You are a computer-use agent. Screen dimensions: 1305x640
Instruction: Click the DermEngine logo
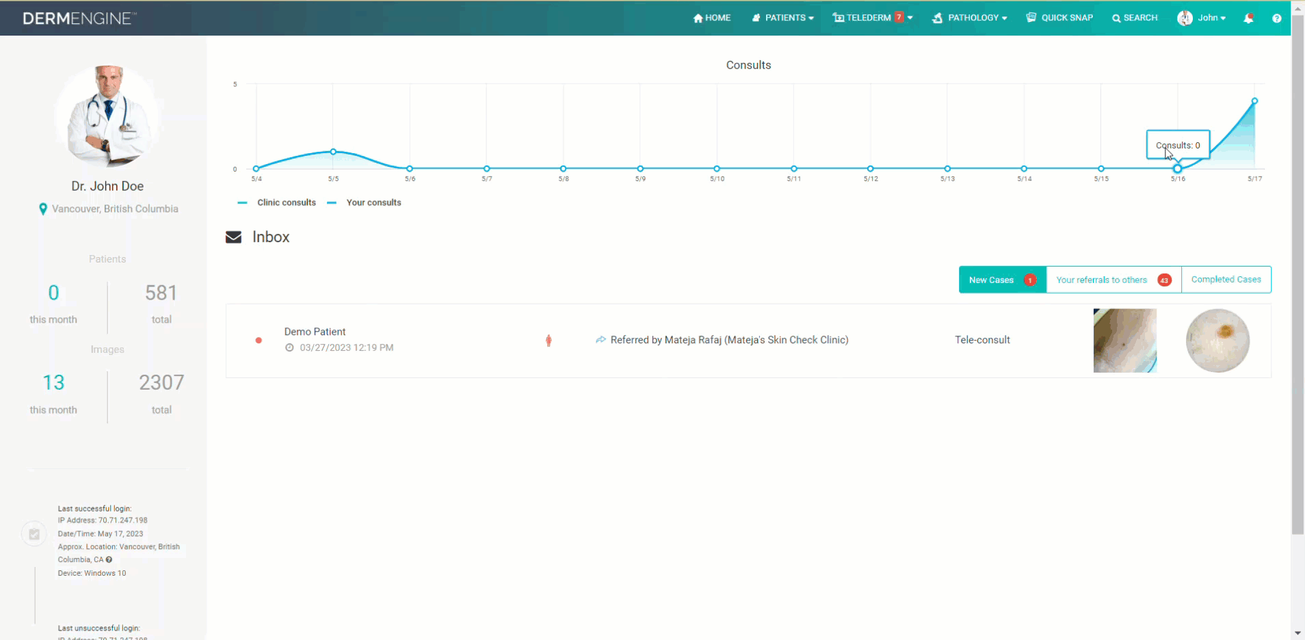point(79,18)
